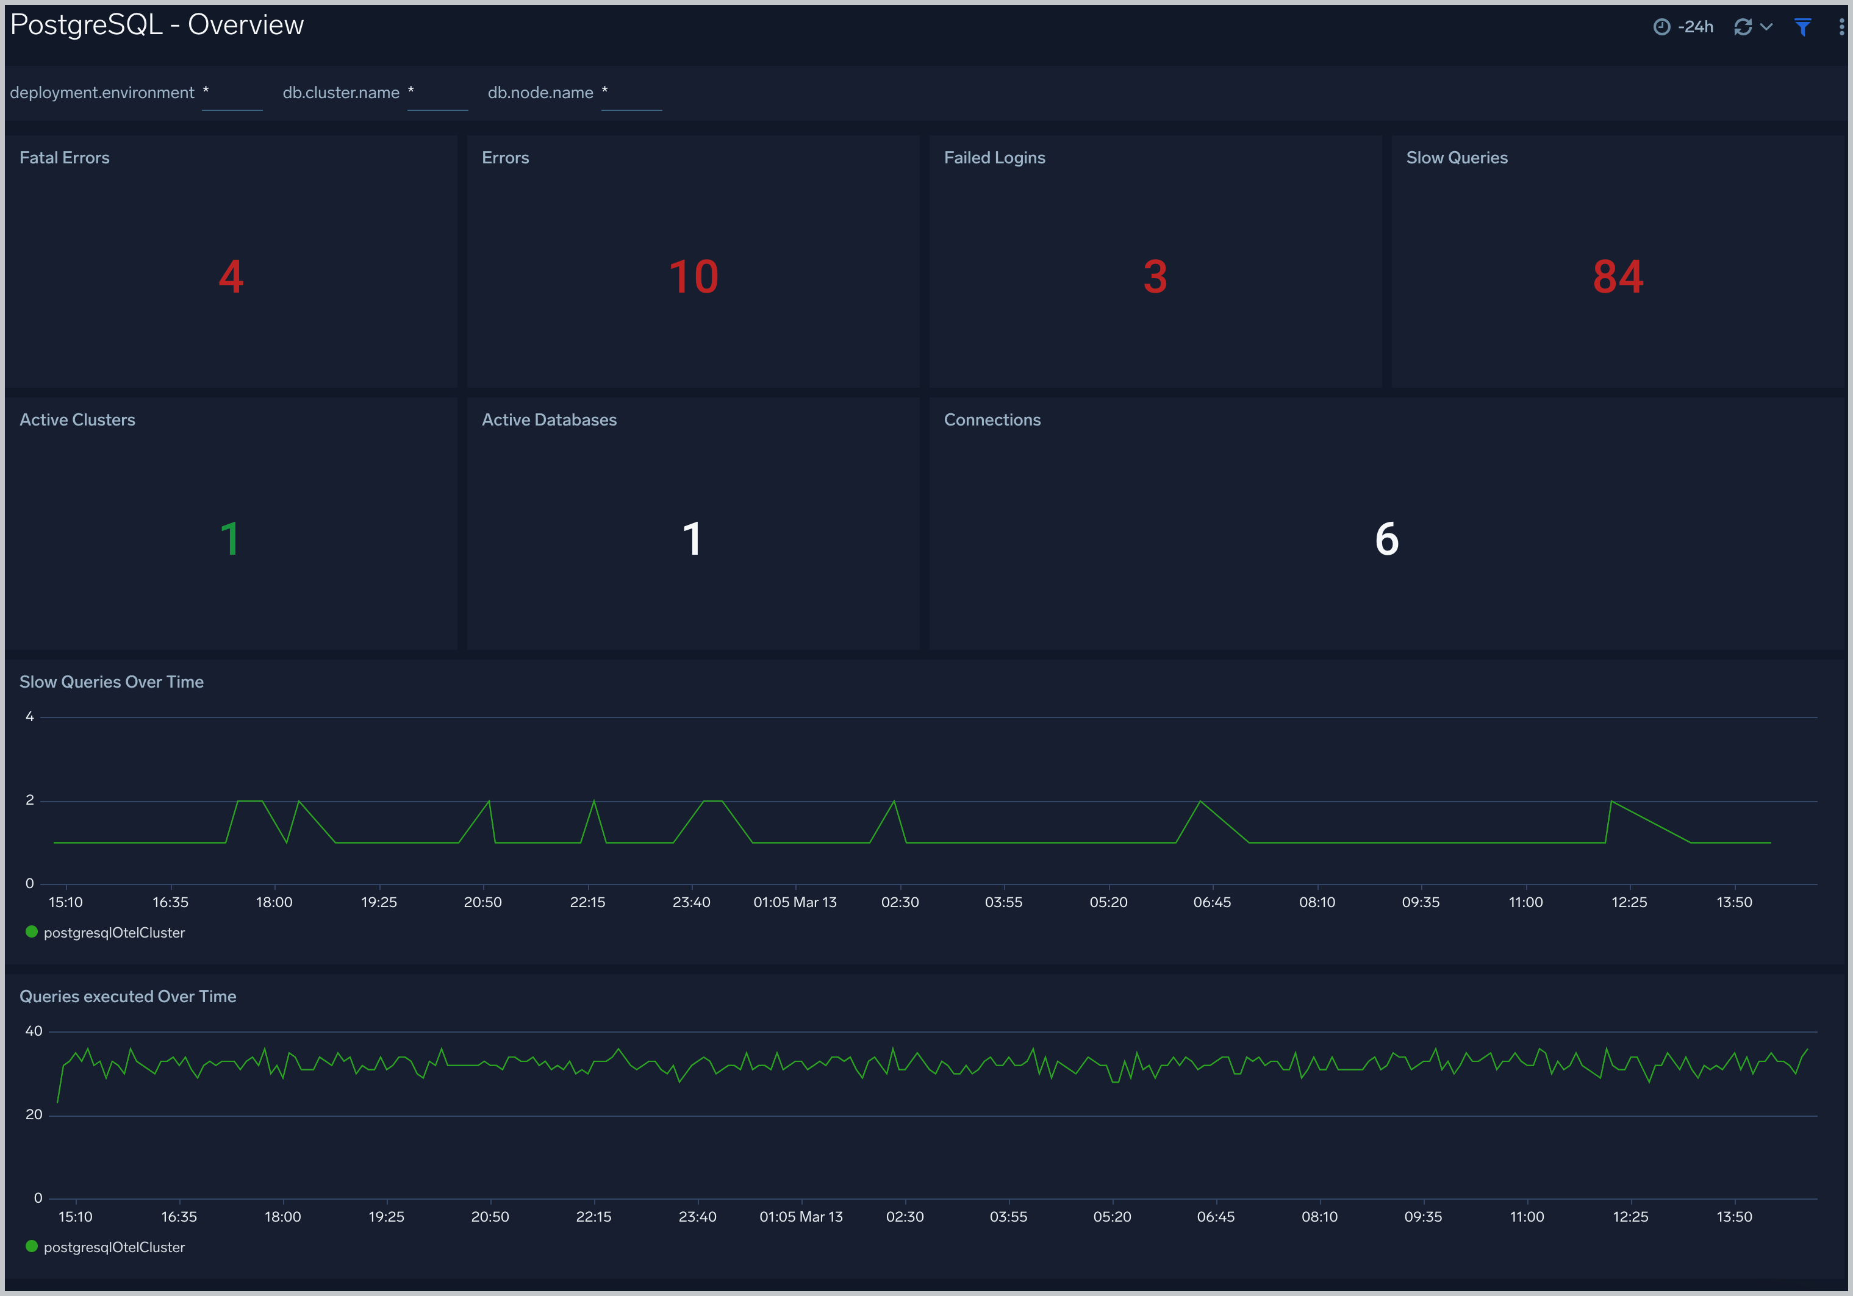Edit the db.node.name filter field

pyautogui.click(x=631, y=93)
